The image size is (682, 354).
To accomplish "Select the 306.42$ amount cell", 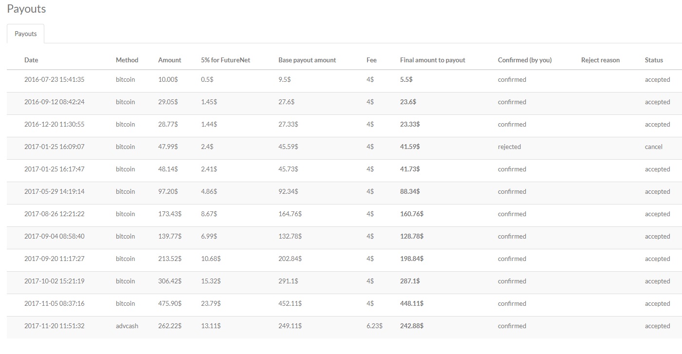I will [170, 281].
